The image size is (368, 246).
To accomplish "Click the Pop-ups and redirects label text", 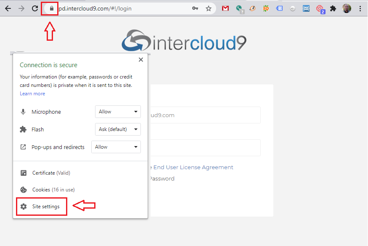I will click(x=58, y=147).
